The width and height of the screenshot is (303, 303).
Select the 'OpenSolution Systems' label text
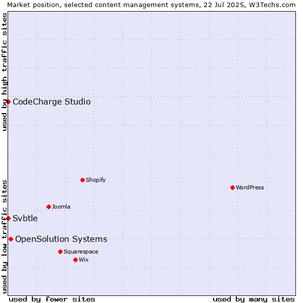click(61, 239)
